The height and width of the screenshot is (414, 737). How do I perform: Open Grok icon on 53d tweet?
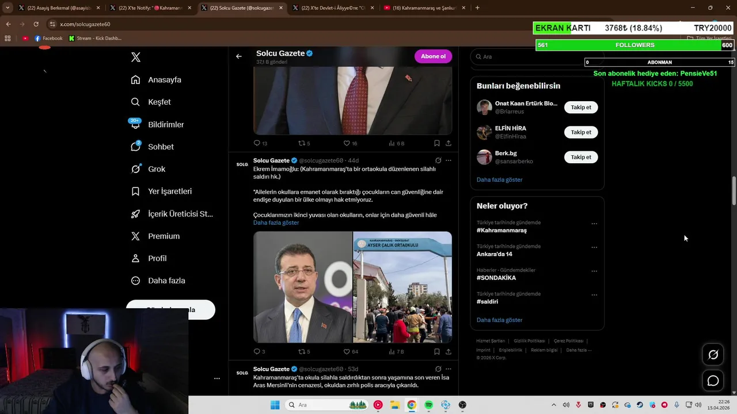[438, 369]
